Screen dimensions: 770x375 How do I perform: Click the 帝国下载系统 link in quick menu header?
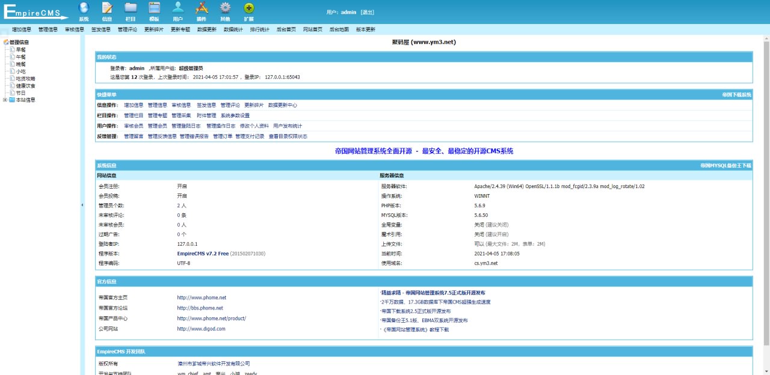tap(737, 95)
